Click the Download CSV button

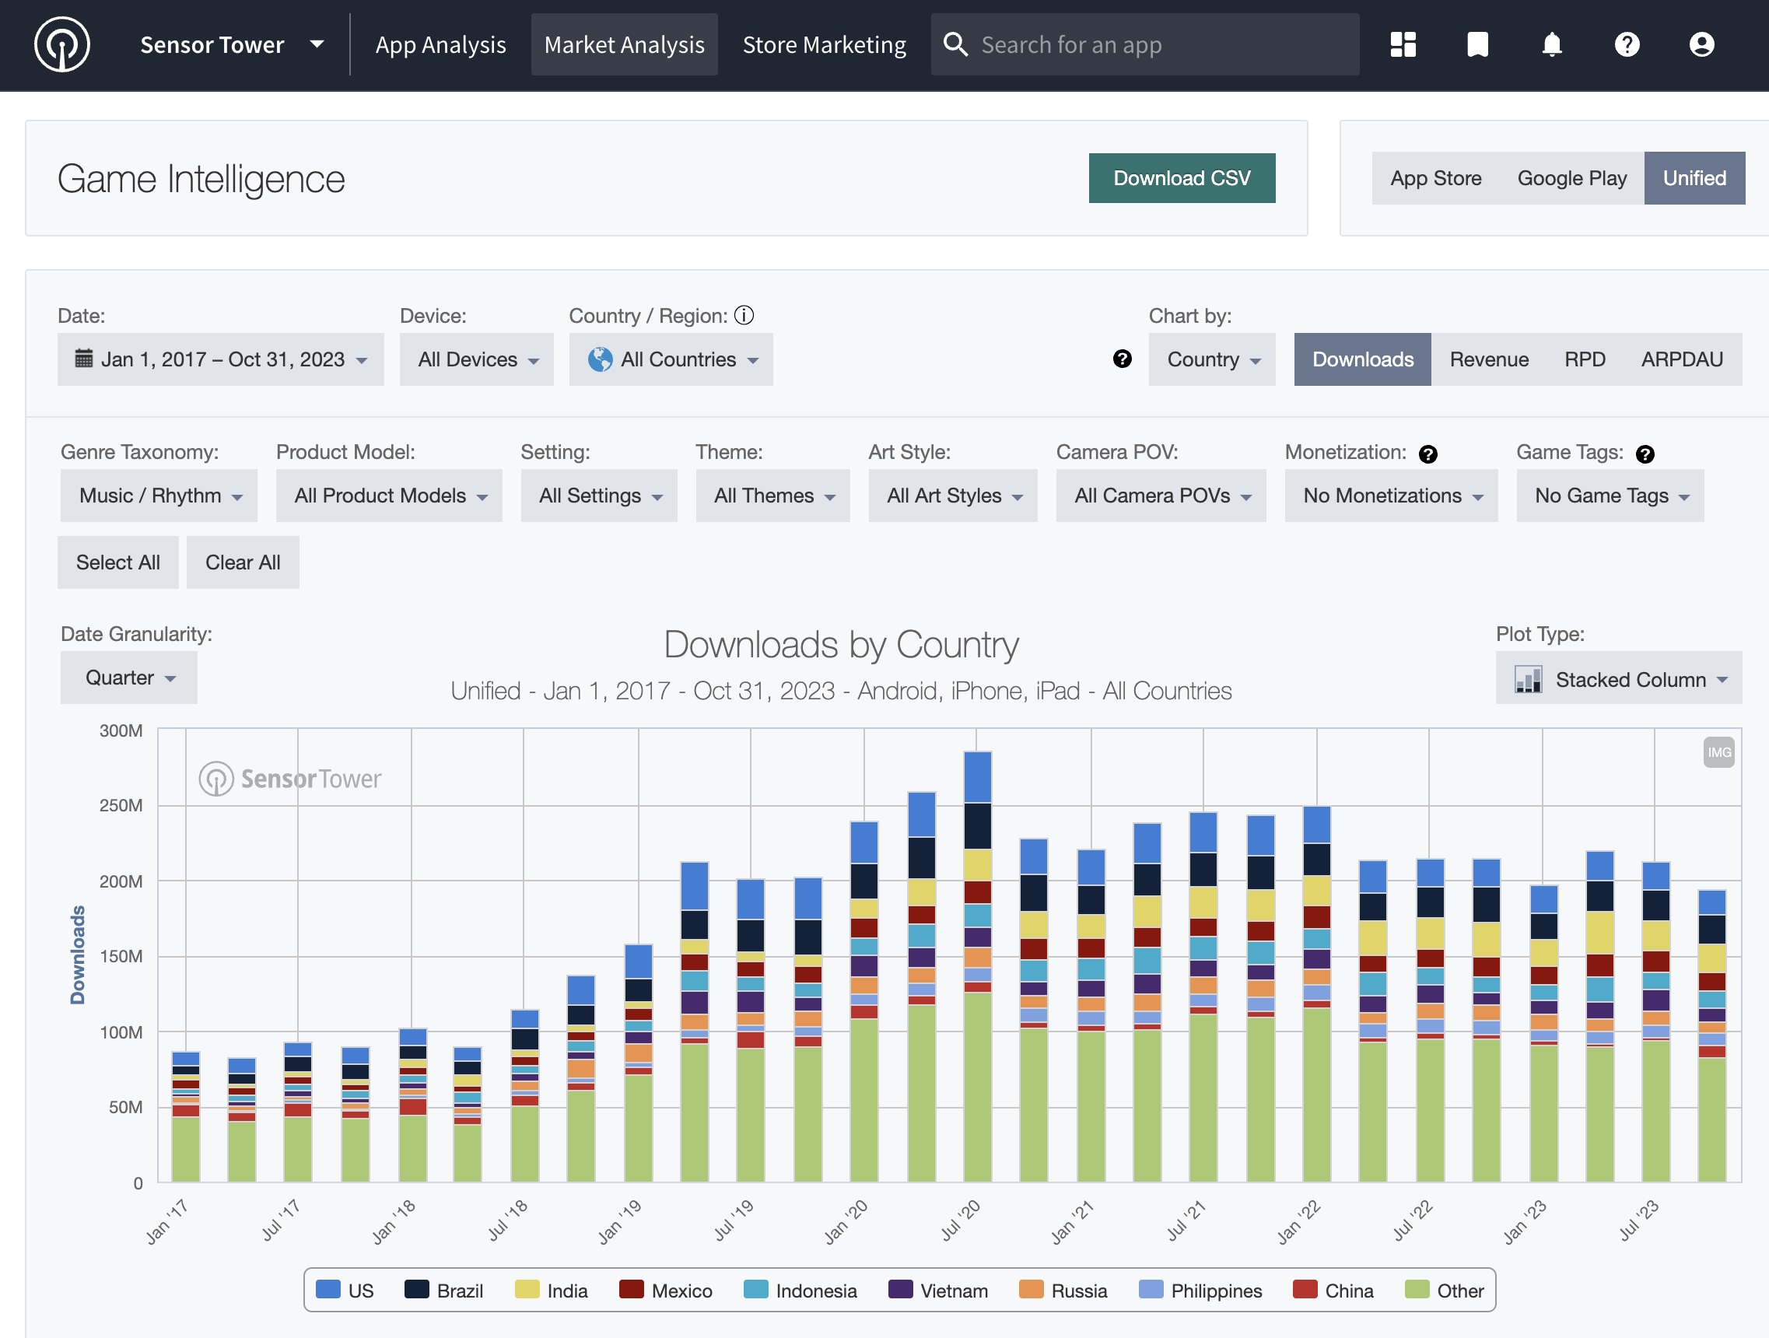click(1181, 178)
